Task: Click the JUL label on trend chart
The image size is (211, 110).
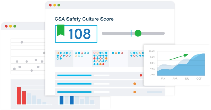Action: 187,79
